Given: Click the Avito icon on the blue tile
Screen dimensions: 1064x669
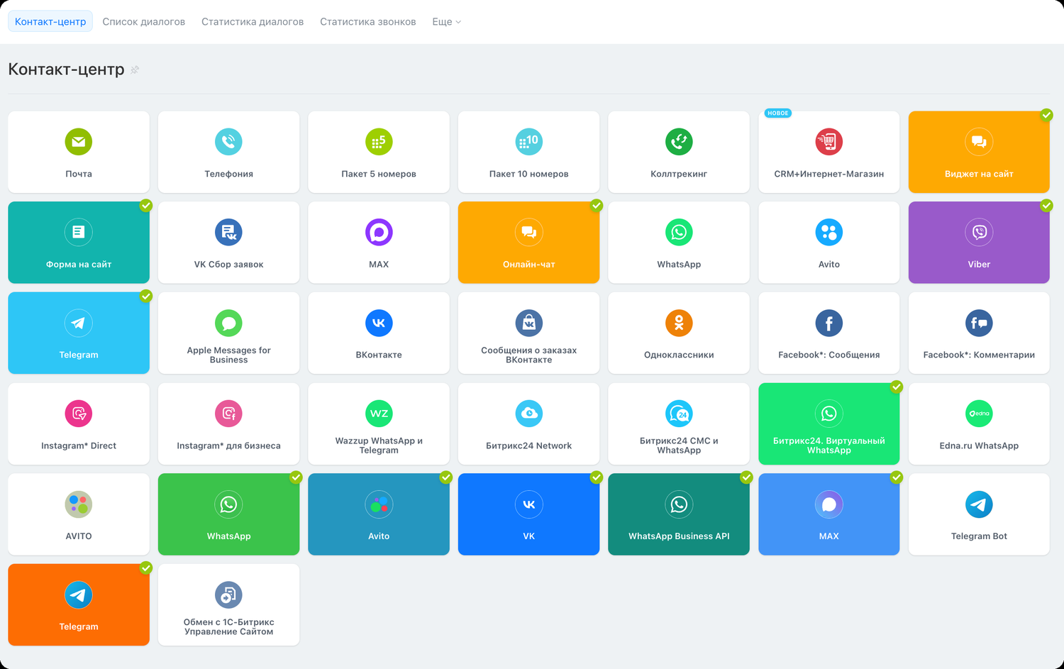Looking at the screenshot, I should (379, 504).
